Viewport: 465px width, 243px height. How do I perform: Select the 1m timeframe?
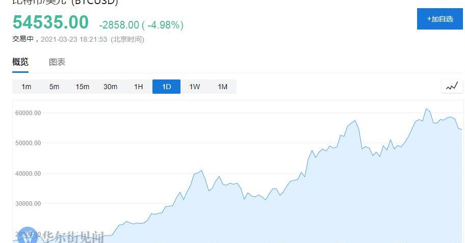[x=27, y=87]
